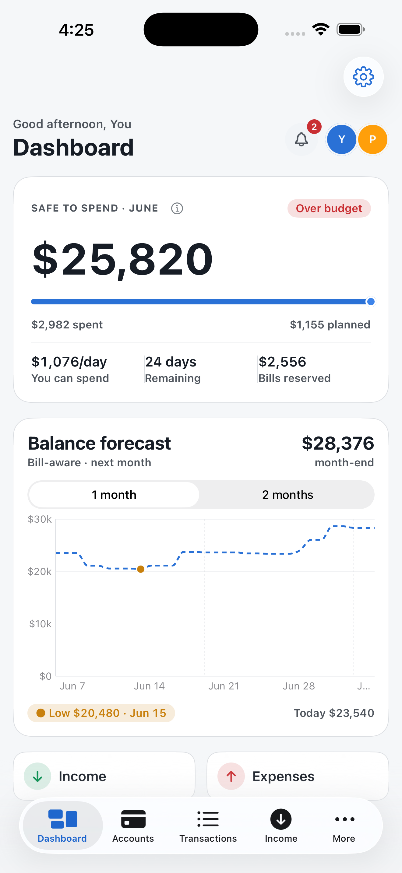Tap the orange P profile avatar
Image resolution: width=402 pixels, height=873 pixels.
(372, 139)
